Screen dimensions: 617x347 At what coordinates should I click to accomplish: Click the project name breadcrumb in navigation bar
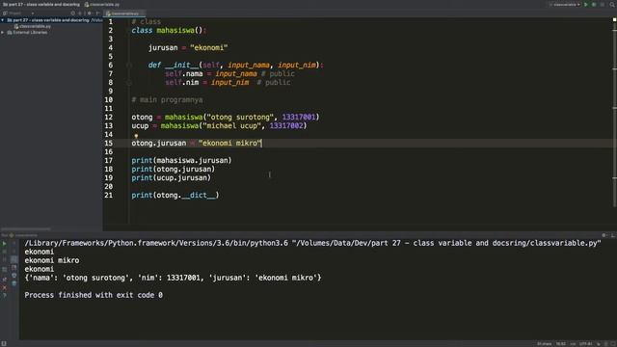tap(40, 4)
